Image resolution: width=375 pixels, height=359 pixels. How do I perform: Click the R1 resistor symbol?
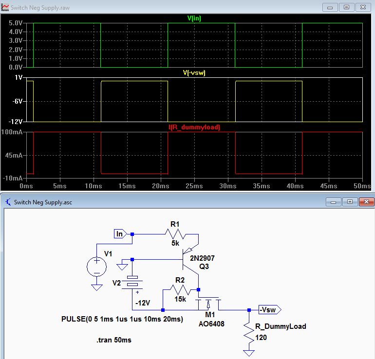point(175,234)
